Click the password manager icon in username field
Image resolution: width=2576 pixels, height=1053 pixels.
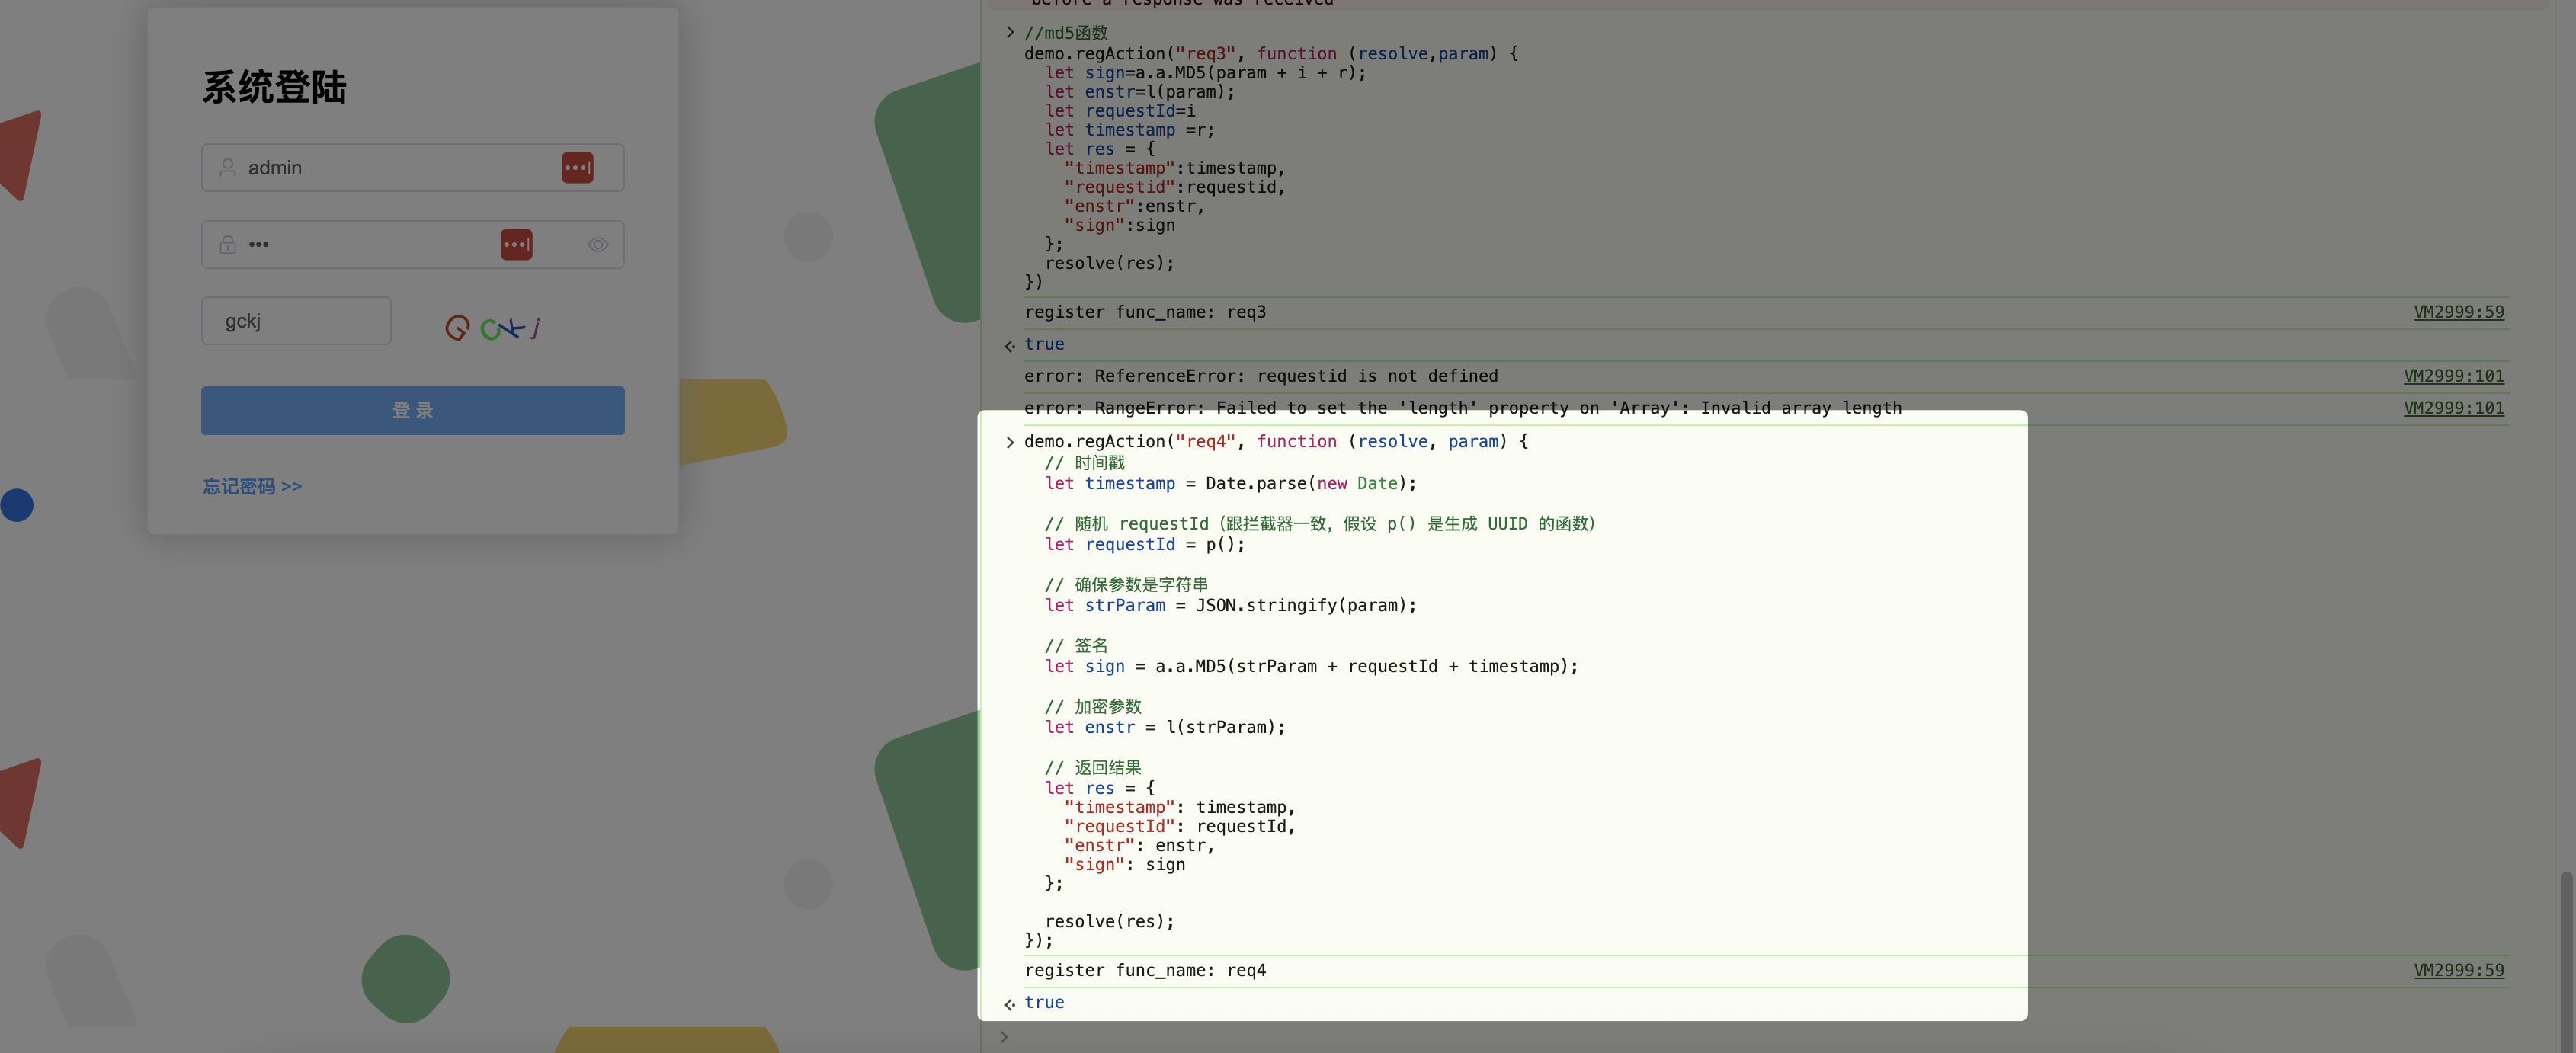577,167
